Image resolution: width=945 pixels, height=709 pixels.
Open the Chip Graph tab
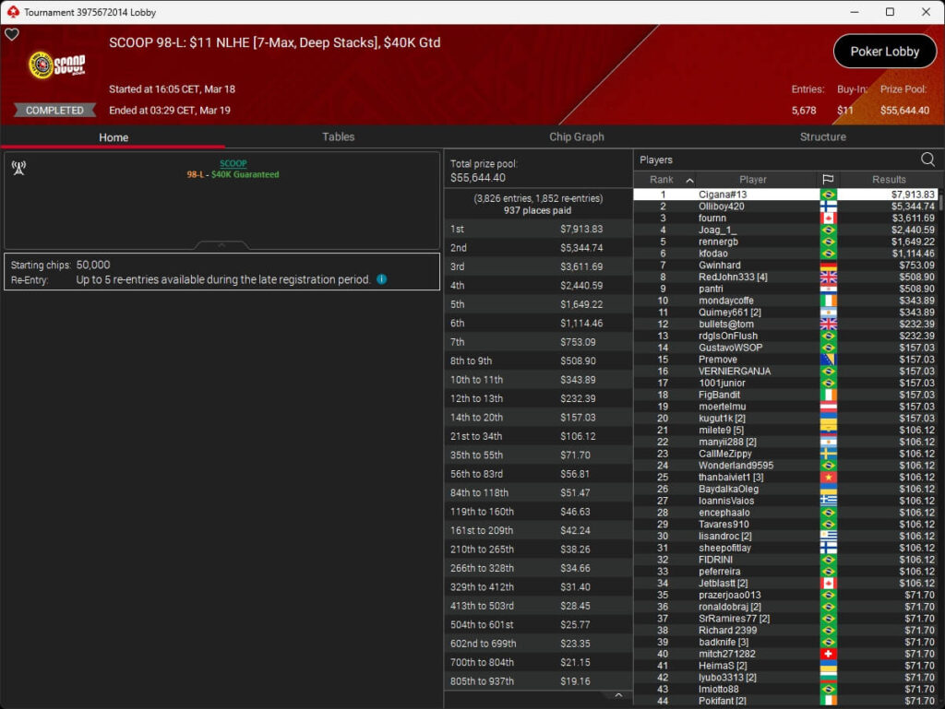(x=576, y=136)
